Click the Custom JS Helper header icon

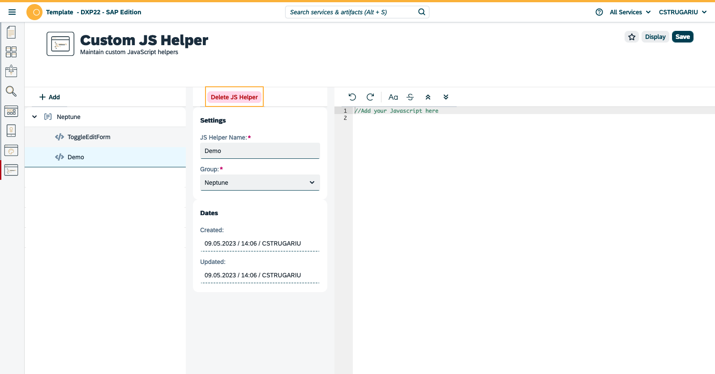point(60,44)
